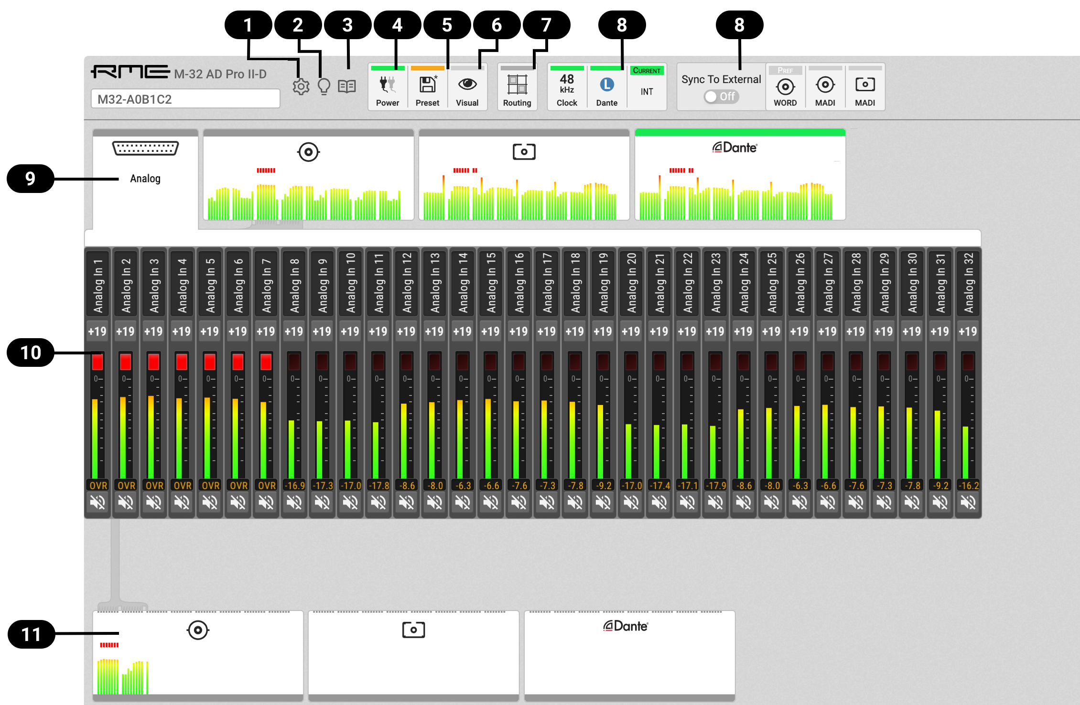Image resolution: width=1080 pixels, height=705 pixels.
Task: Select the coaxial MADI input tab
Action: 309,174
